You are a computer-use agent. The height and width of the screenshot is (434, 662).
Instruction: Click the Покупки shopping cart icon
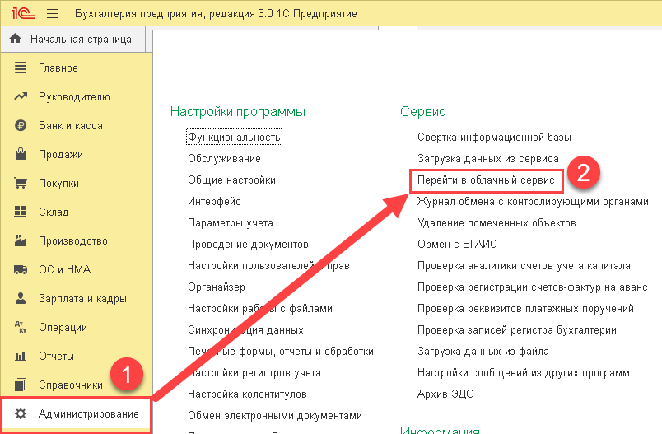tap(21, 183)
